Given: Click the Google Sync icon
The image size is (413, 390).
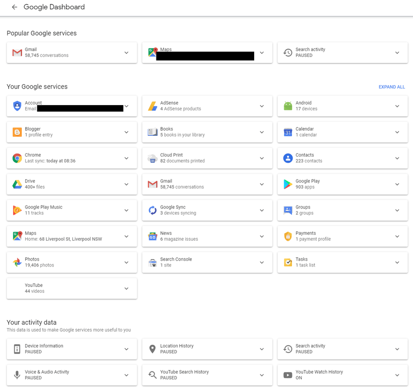Looking at the screenshot, I should tap(153, 210).
